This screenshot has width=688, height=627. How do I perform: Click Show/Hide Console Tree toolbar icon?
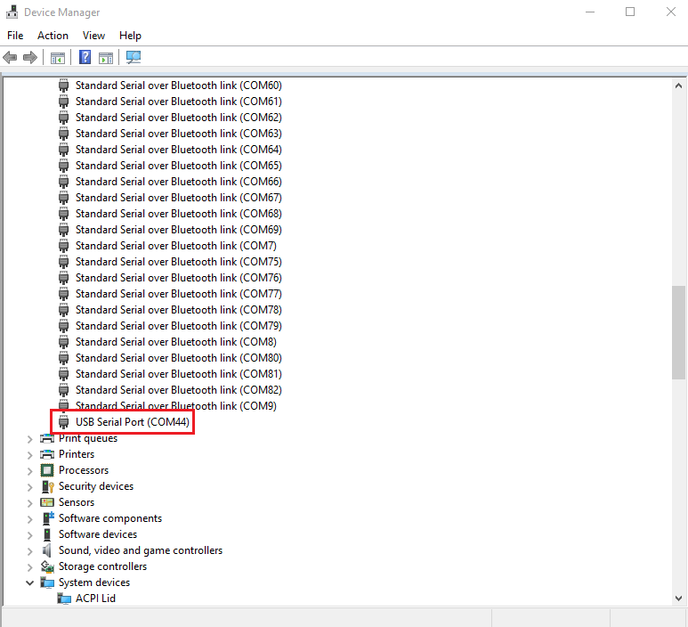tap(58, 58)
